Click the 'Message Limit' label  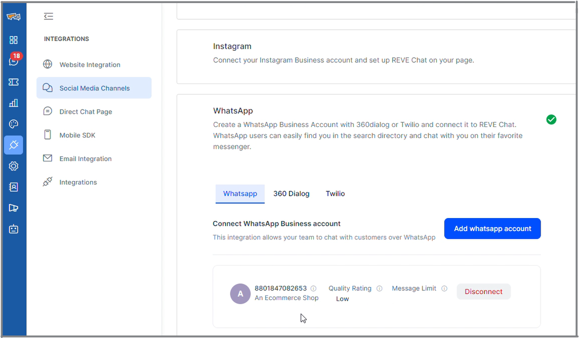[414, 288]
